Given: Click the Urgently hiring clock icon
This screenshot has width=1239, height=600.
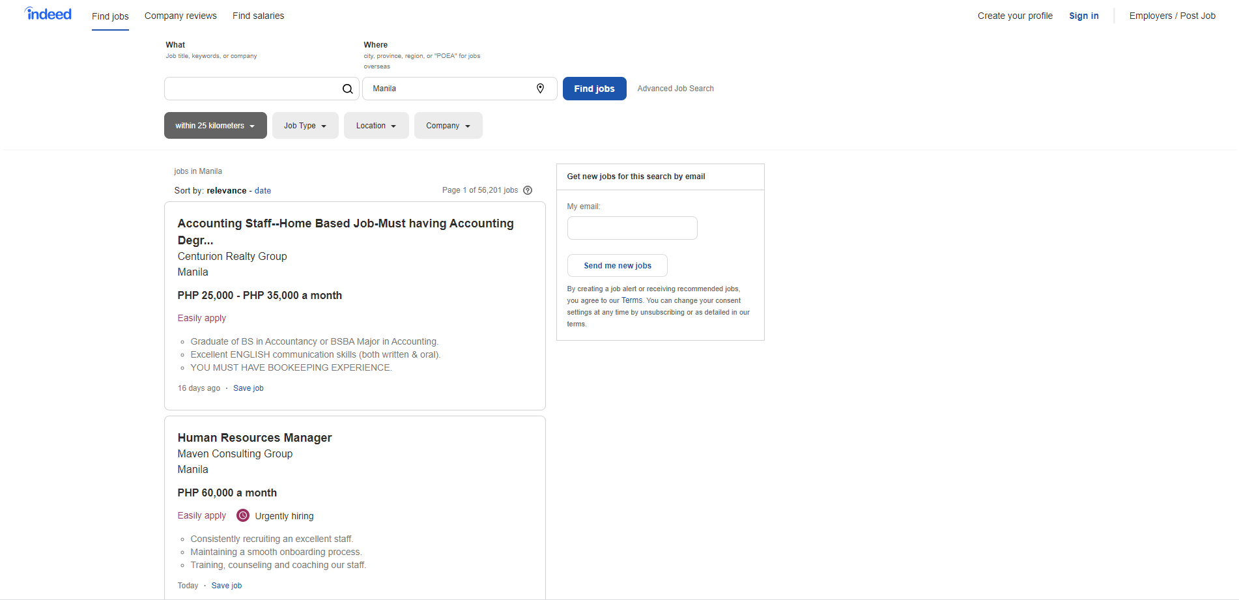Looking at the screenshot, I should coord(243,515).
